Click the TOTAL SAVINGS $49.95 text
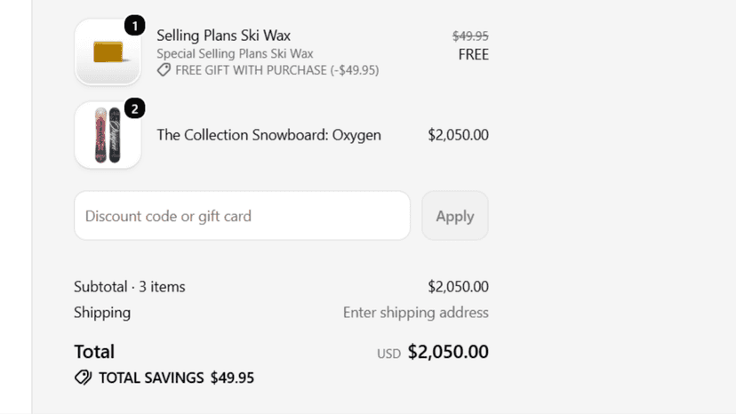Image resolution: width=736 pixels, height=414 pixels. (x=177, y=378)
